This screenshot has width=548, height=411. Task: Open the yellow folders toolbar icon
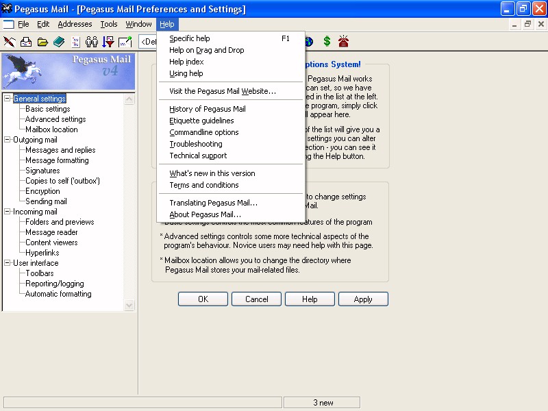click(x=42, y=42)
